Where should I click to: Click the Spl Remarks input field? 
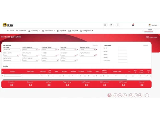[12, 60]
